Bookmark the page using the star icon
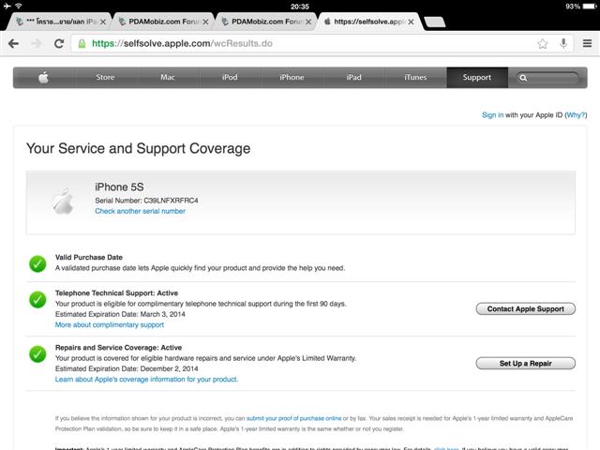The image size is (600, 450). [x=542, y=44]
